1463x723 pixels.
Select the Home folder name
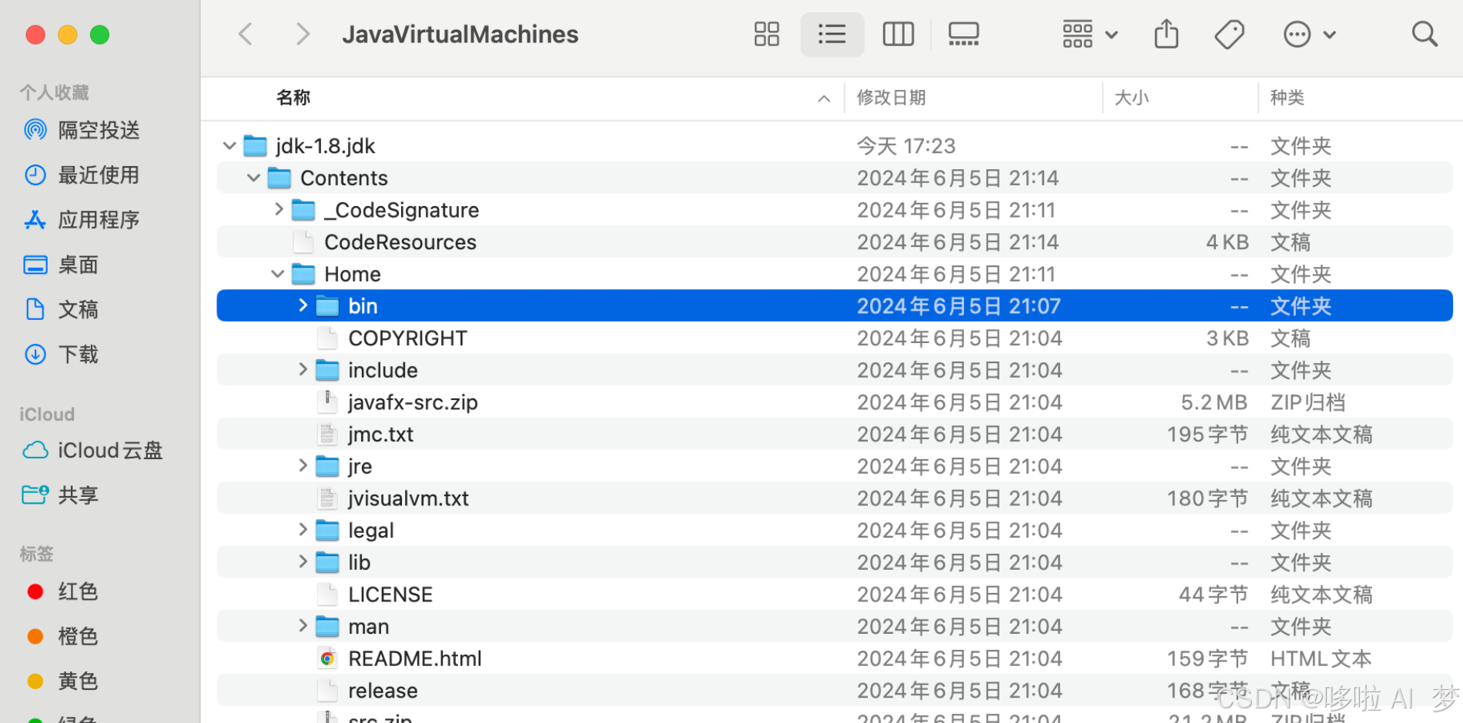point(353,274)
